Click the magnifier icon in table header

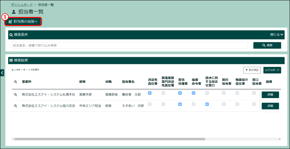(x=16, y=82)
